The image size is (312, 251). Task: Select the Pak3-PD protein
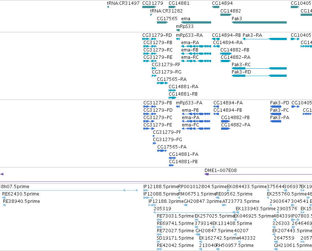pyautogui.click(x=276, y=107)
